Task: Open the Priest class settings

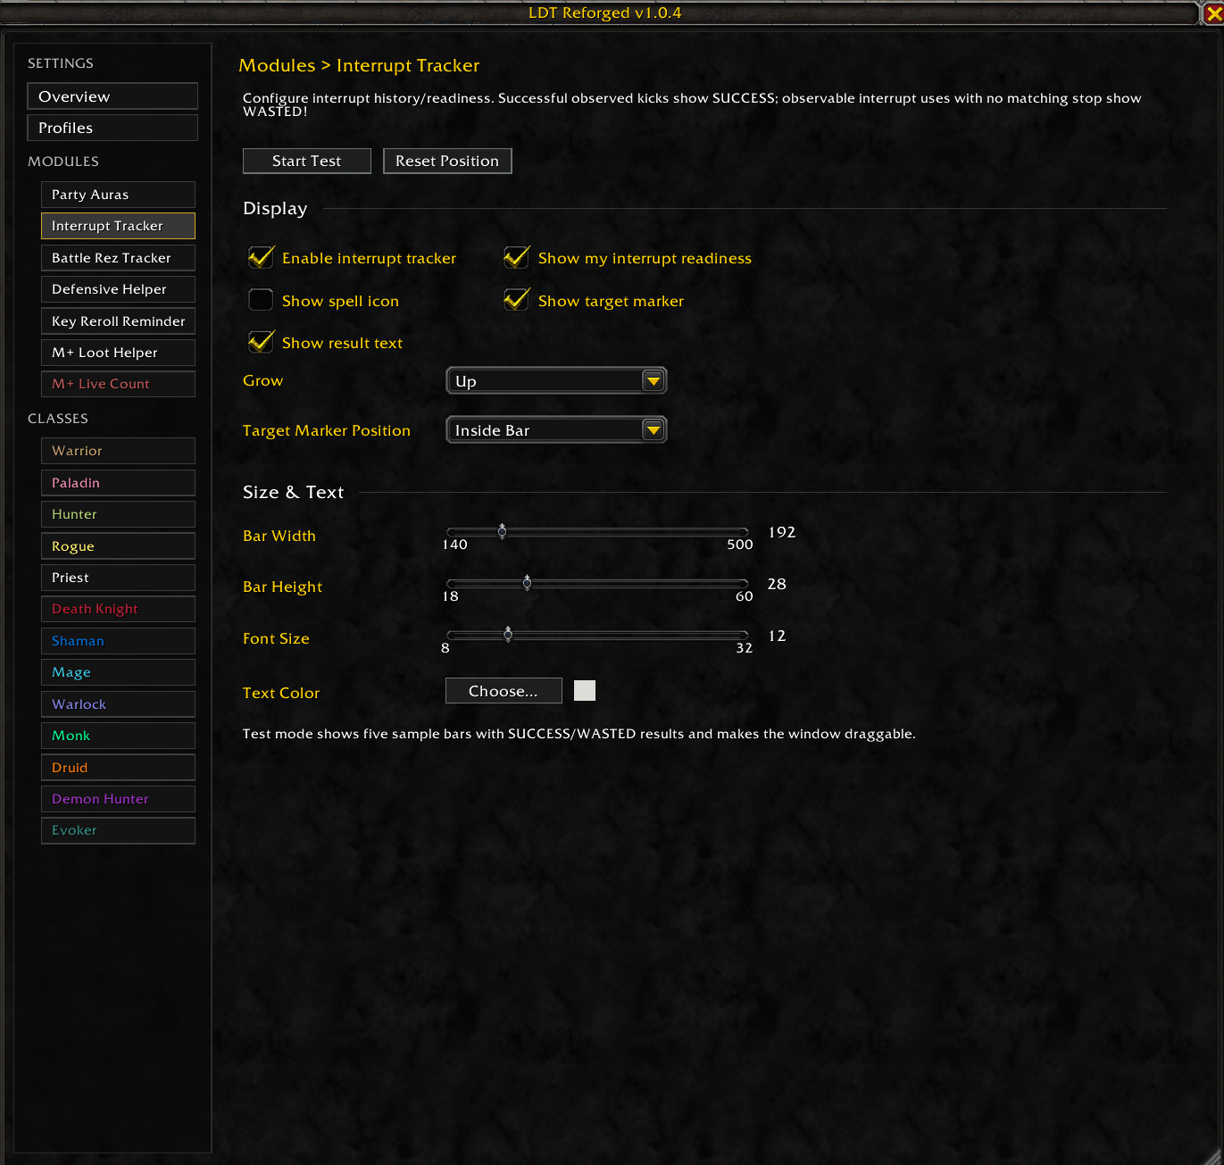Action: coord(118,578)
